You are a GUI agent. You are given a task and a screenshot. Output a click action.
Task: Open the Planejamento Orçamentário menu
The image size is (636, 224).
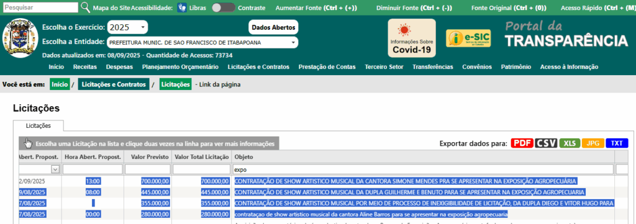click(x=181, y=67)
